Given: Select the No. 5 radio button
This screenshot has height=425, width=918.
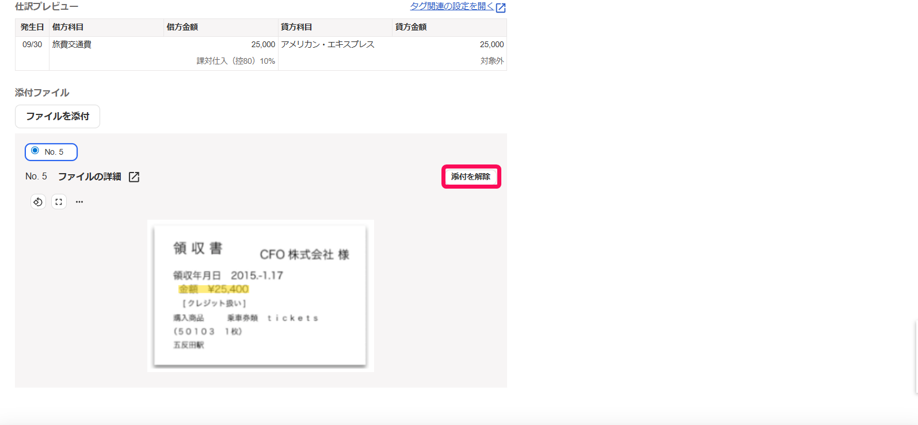Looking at the screenshot, I should pyautogui.click(x=35, y=151).
